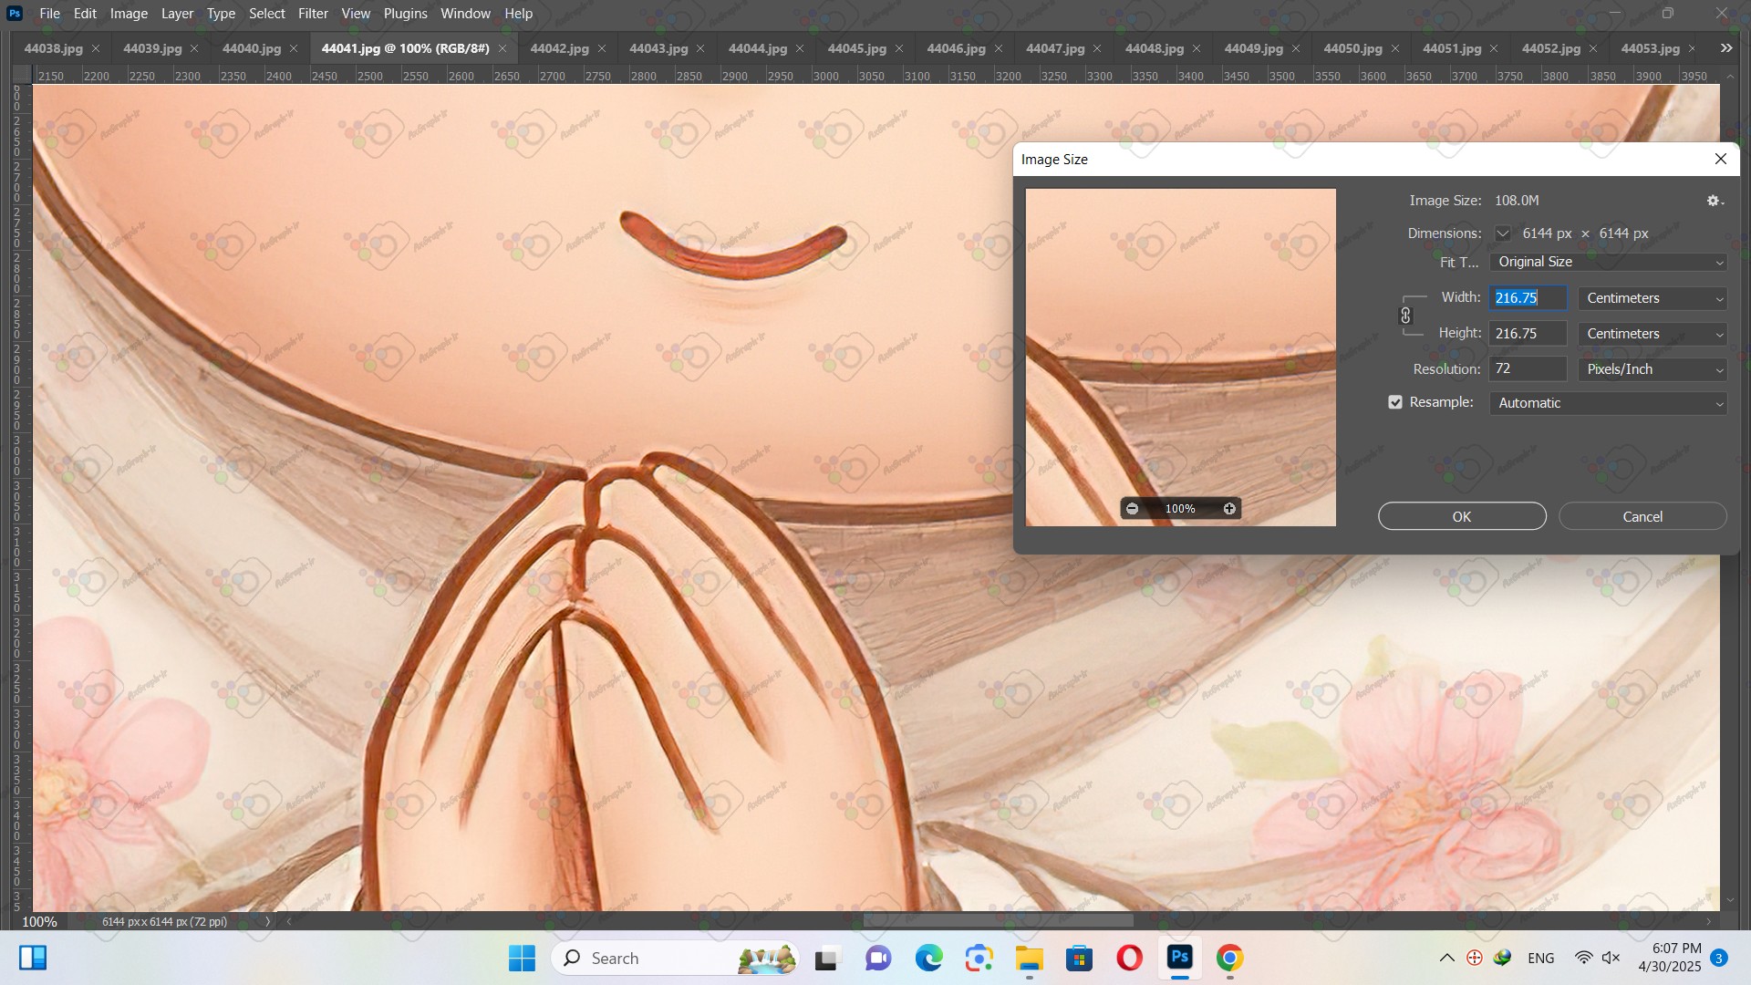1751x985 pixels.
Task: Click the Photoshop logo icon in title bar
Action: click(x=15, y=14)
